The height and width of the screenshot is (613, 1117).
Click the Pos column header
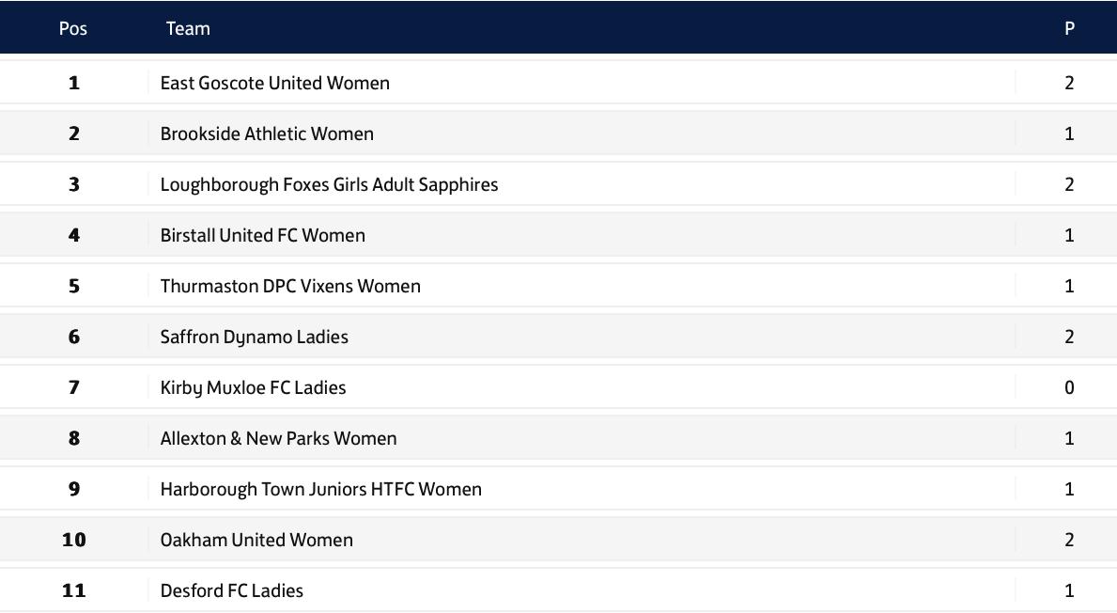point(73,28)
